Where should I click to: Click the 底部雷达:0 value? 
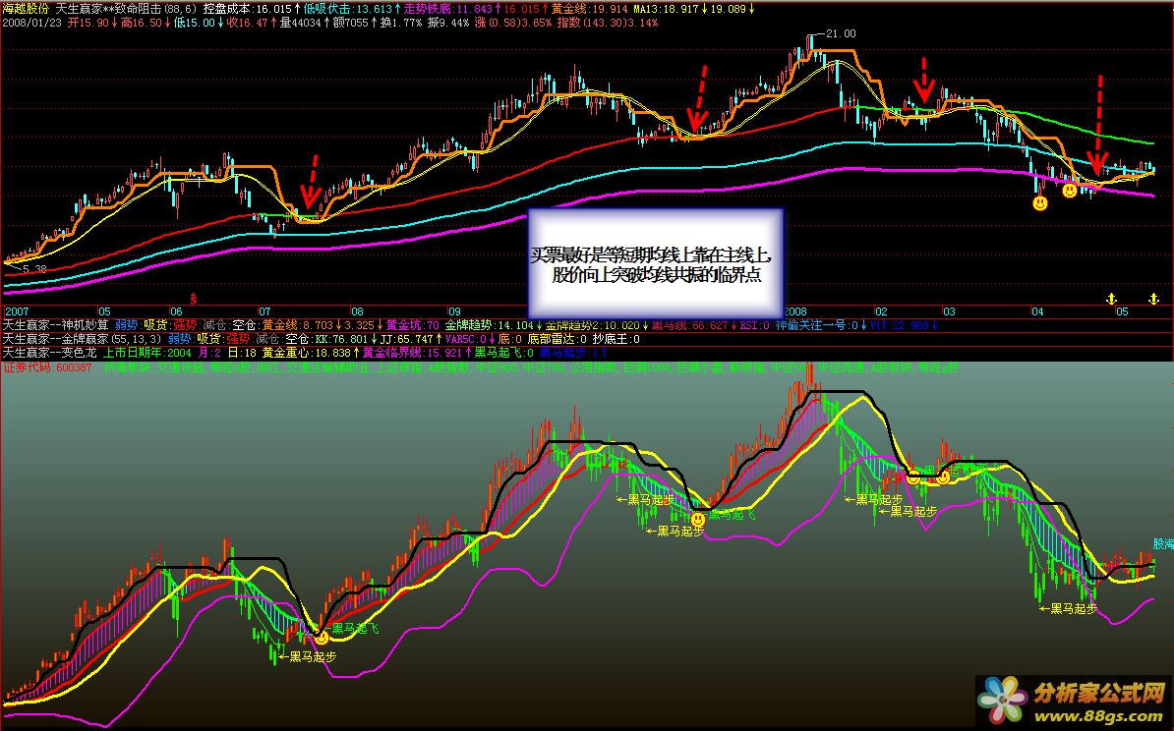coord(558,339)
